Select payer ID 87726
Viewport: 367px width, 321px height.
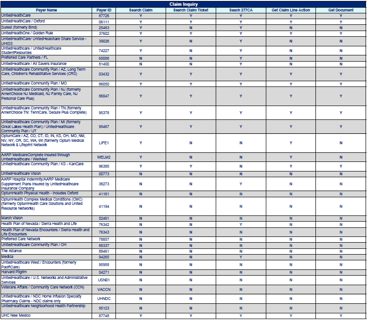104,16
